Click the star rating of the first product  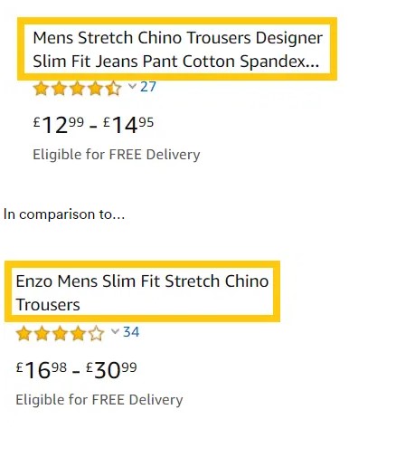point(77,89)
